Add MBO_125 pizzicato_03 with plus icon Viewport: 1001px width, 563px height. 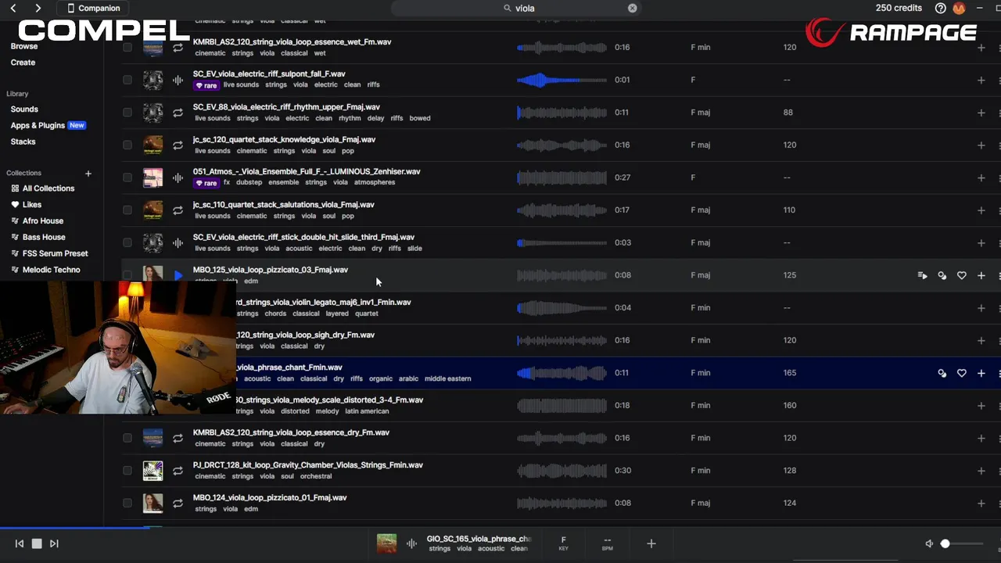[x=981, y=275]
